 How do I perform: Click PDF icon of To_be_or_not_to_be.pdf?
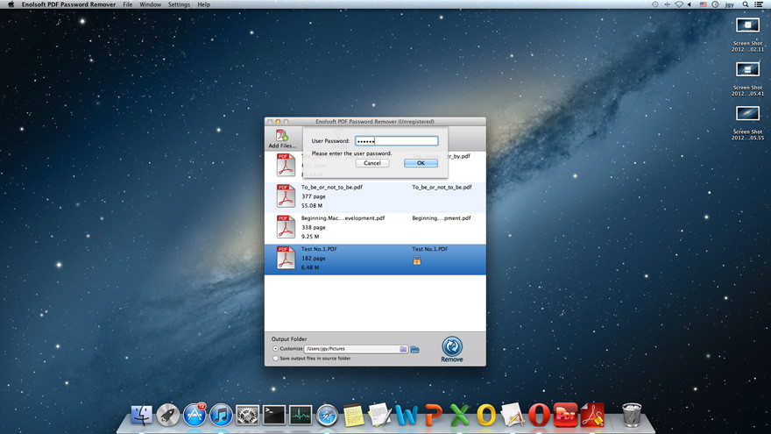[286, 196]
